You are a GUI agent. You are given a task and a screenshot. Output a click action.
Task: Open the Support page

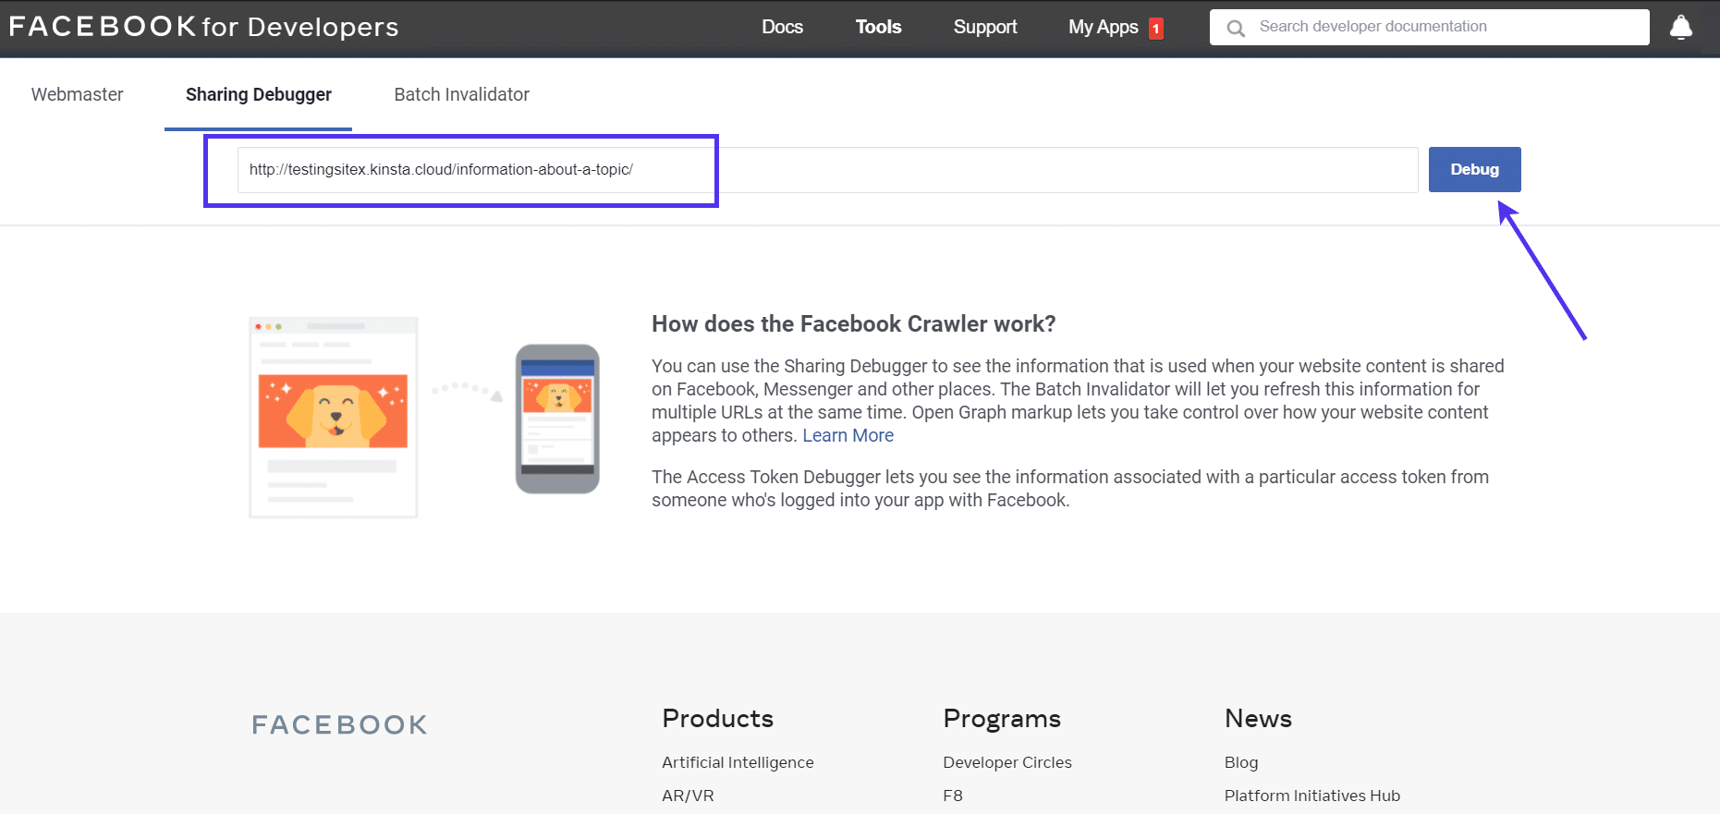pos(984,27)
